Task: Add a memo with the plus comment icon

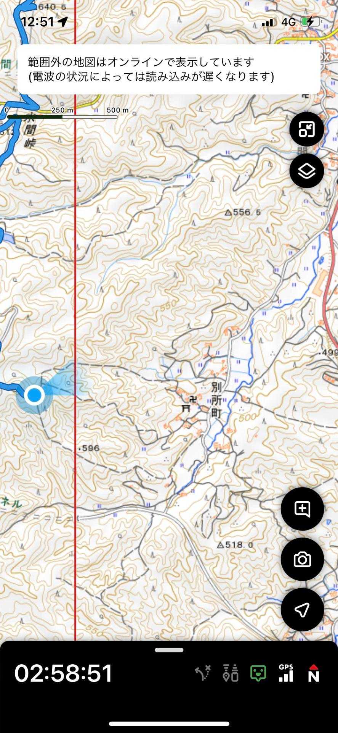Action: 302,509
